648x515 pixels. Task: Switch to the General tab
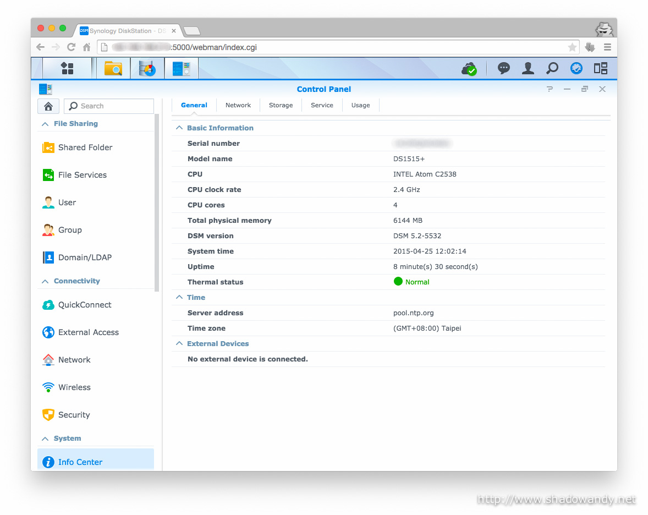194,106
